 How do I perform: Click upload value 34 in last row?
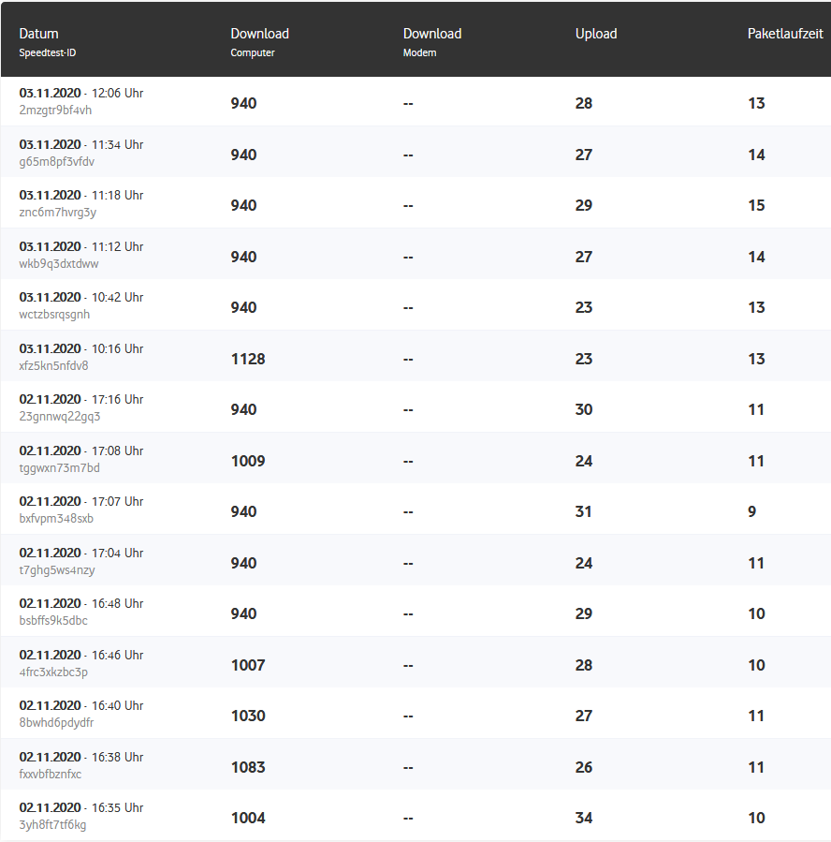click(x=583, y=818)
